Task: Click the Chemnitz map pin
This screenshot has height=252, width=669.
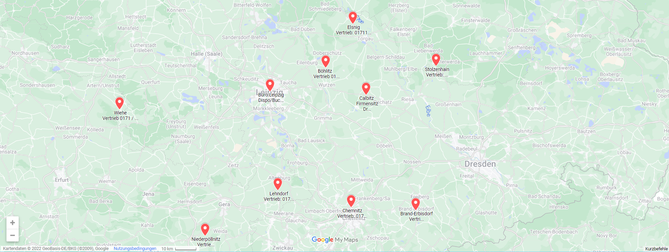Action: [x=351, y=201]
